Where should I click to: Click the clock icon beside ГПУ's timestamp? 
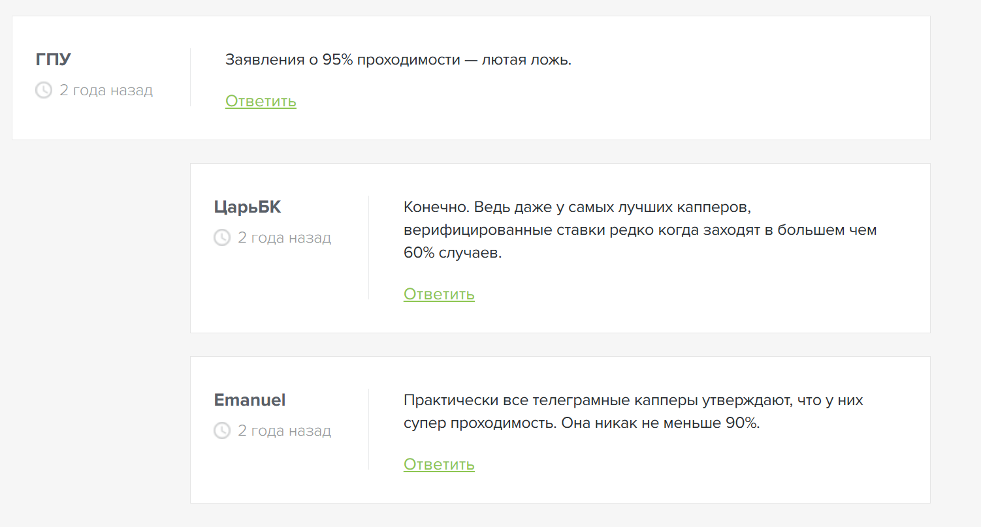point(43,90)
